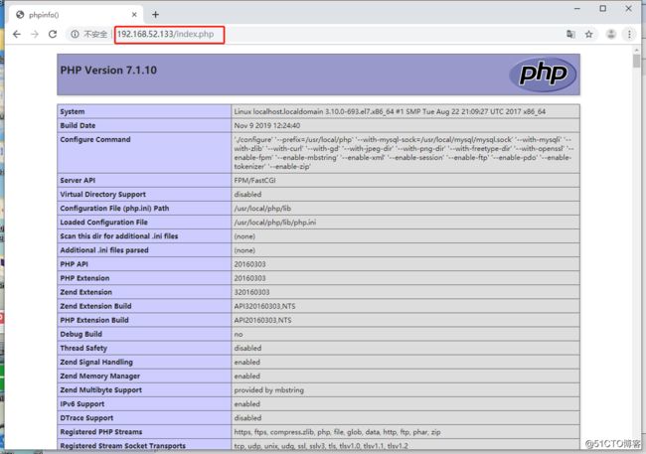Click the address bar URL 192.168.52.133/index.php

click(x=166, y=34)
